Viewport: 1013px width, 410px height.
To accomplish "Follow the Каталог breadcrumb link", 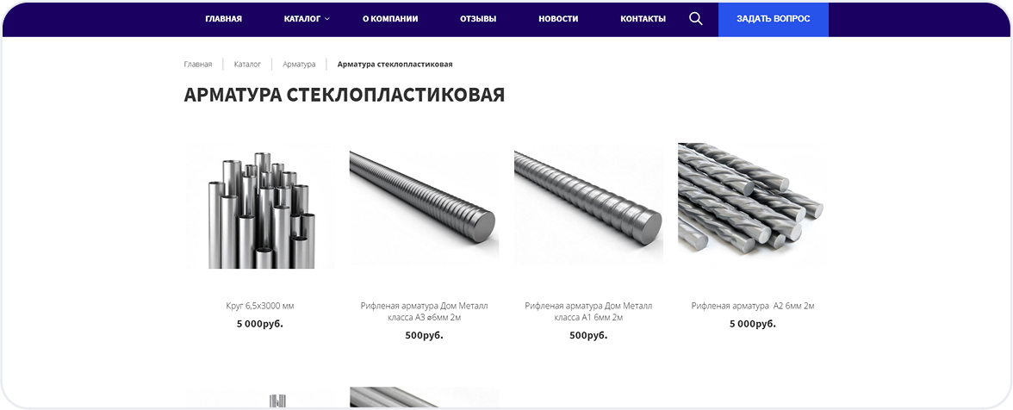I will [247, 65].
